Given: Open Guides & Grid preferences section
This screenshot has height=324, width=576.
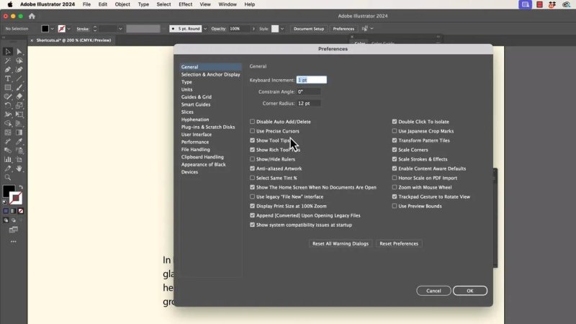Looking at the screenshot, I should click(x=196, y=97).
